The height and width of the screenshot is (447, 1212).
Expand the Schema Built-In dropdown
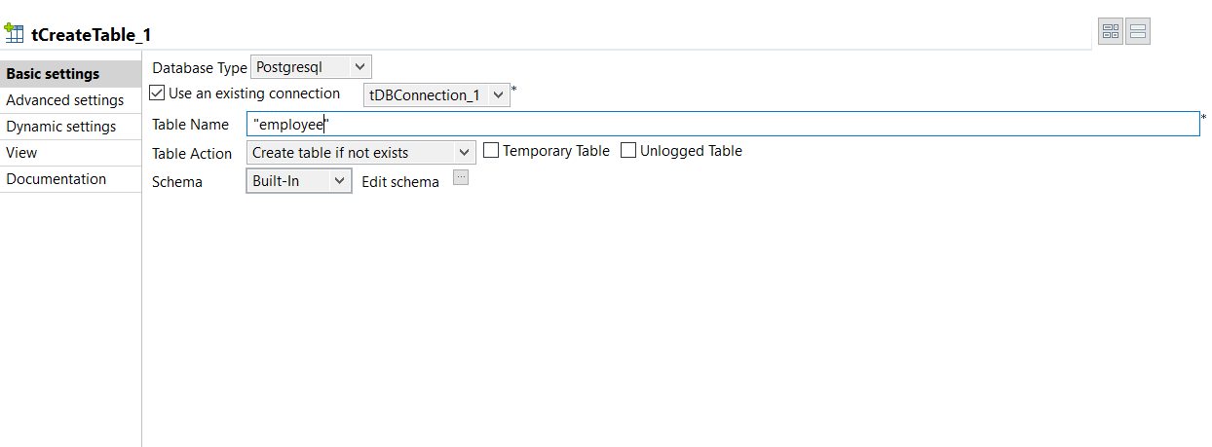tap(298, 181)
